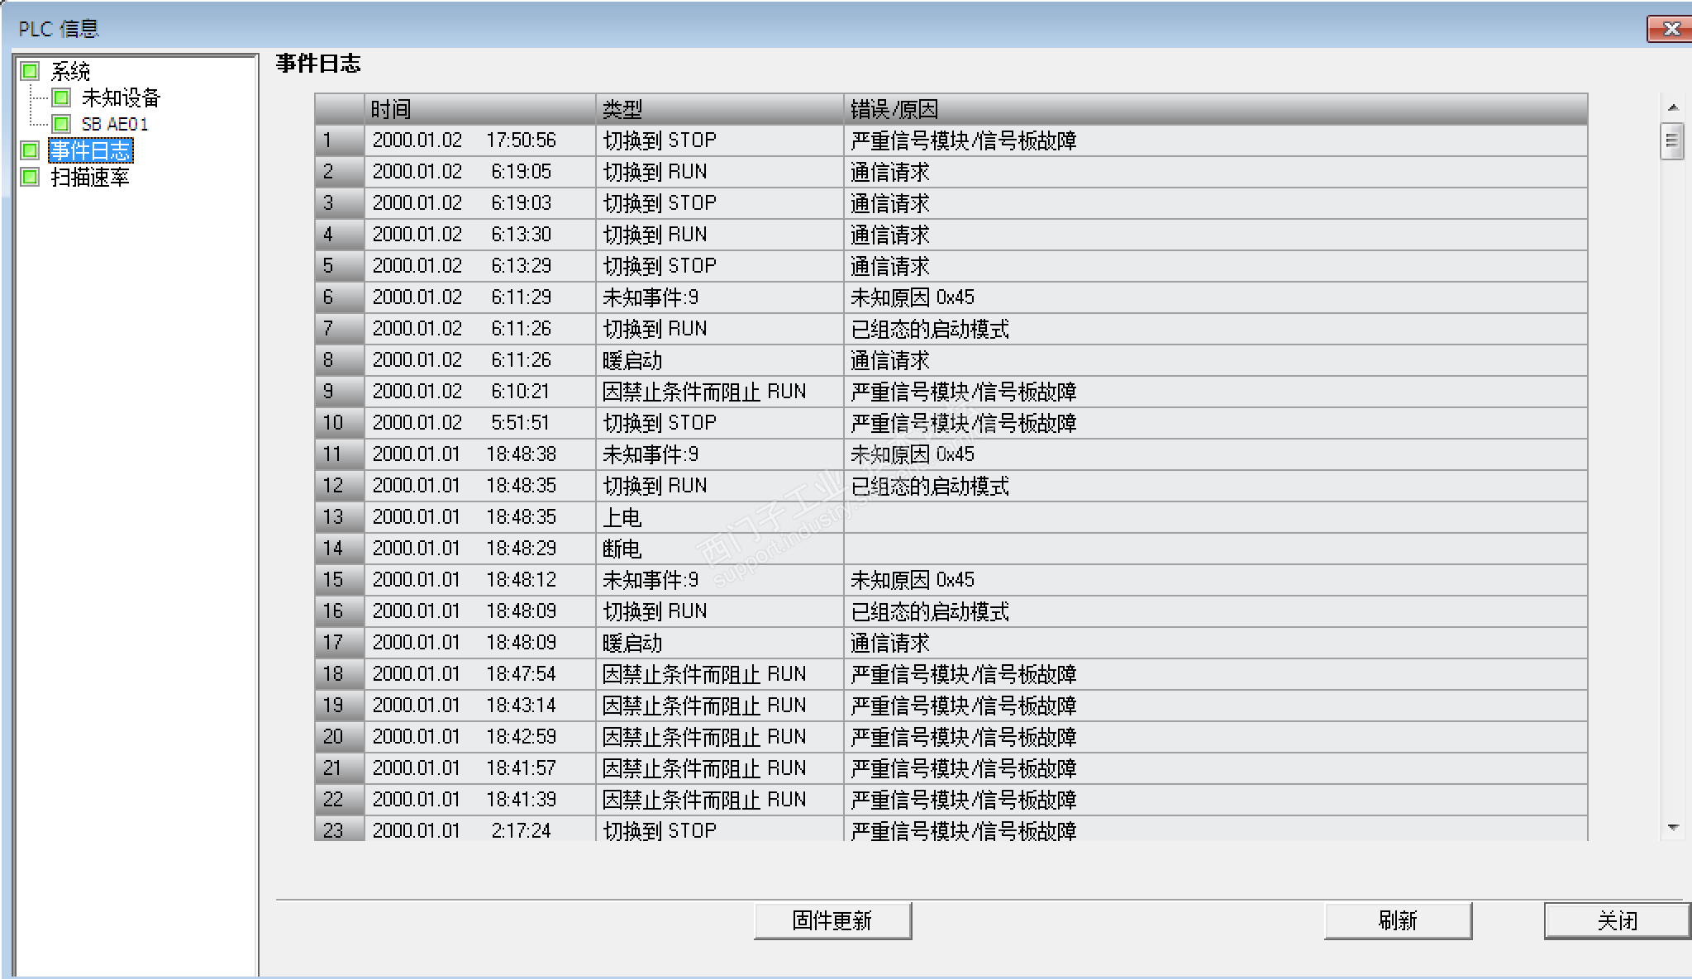Click green icon beside SB AE01
This screenshot has width=1692, height=979.
pyautogui.click(x=61, y=124)
